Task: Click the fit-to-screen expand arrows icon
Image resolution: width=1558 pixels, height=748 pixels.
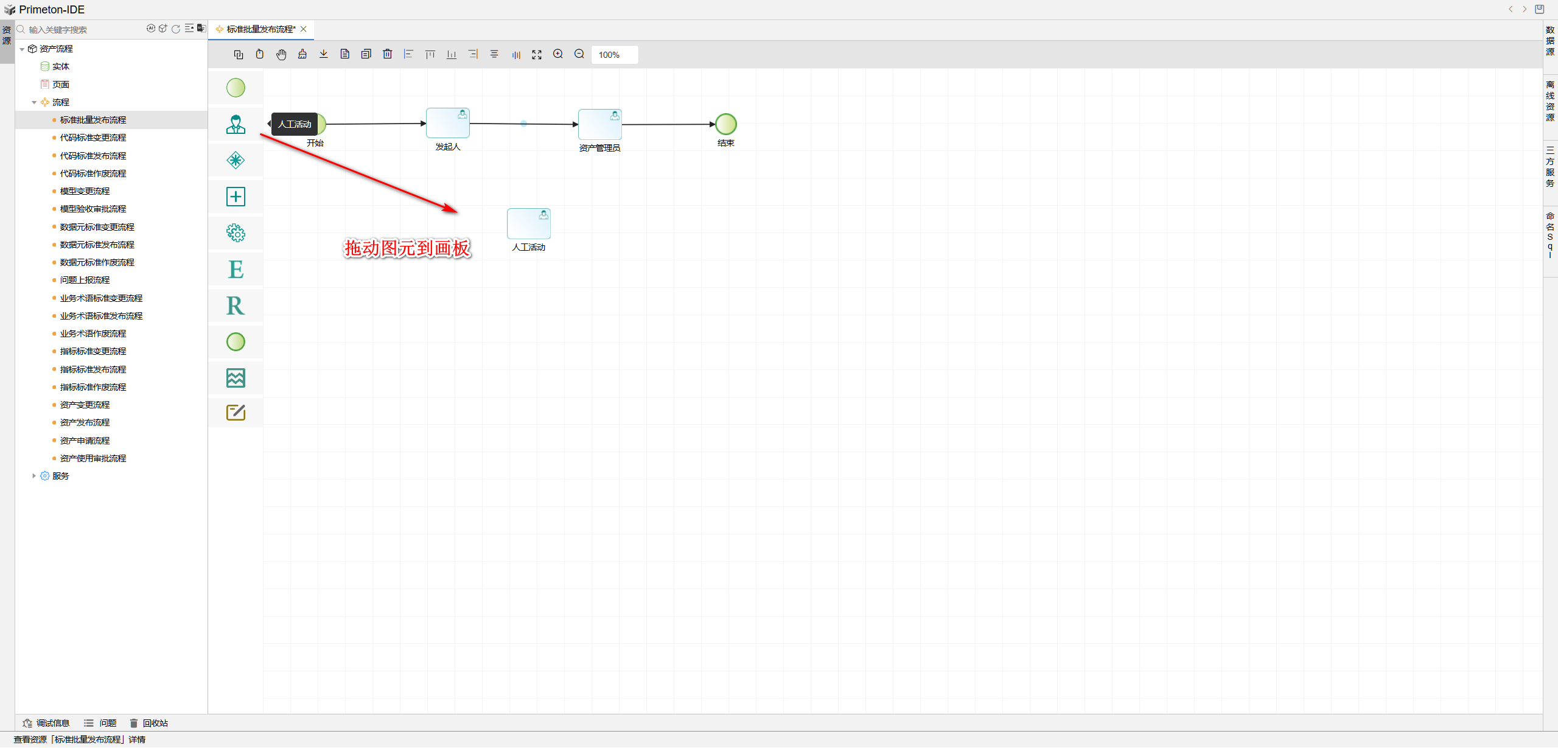Action: [x=537, y=55]
